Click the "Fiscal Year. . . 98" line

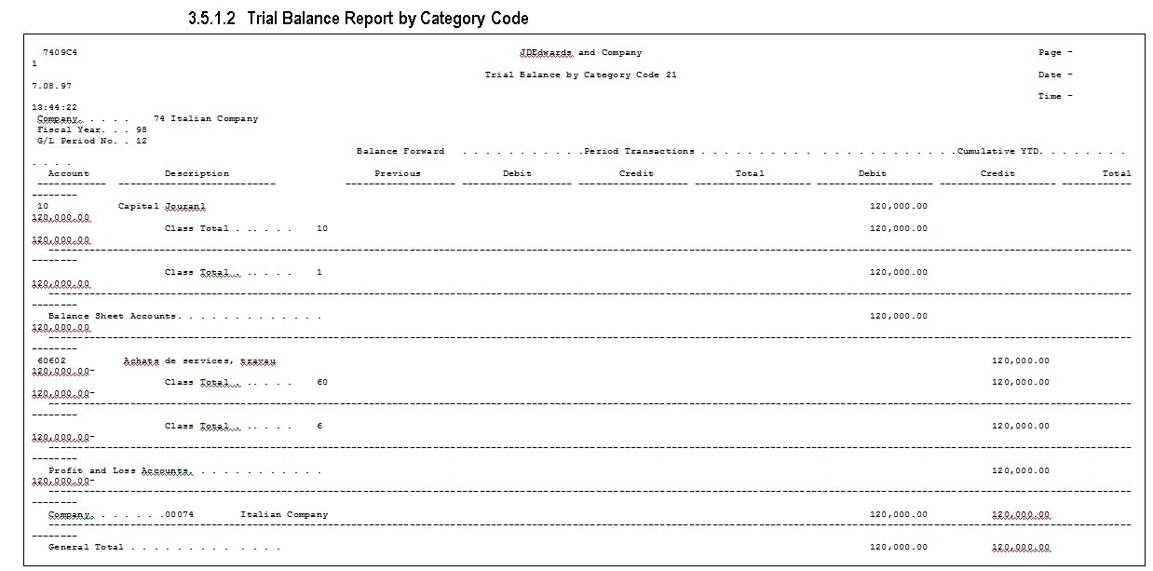point(92,130)
